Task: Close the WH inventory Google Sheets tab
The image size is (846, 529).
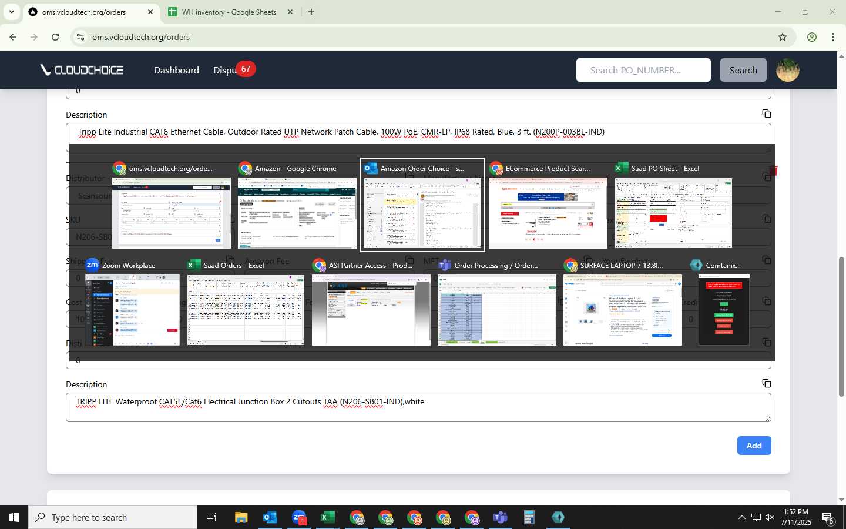Action: tap(290, 12)
